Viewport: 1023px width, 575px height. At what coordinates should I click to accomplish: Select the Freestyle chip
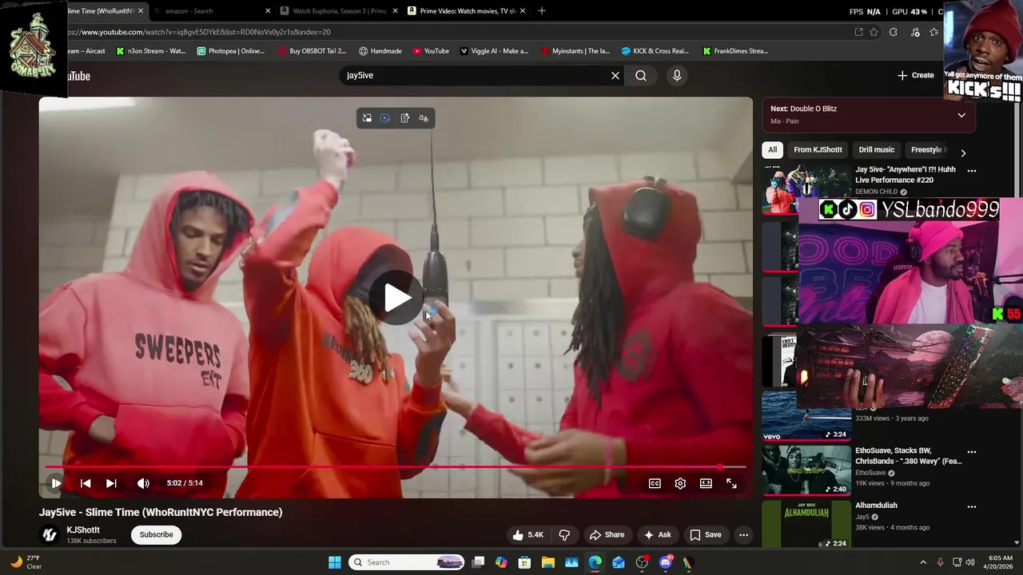(928, 150)
